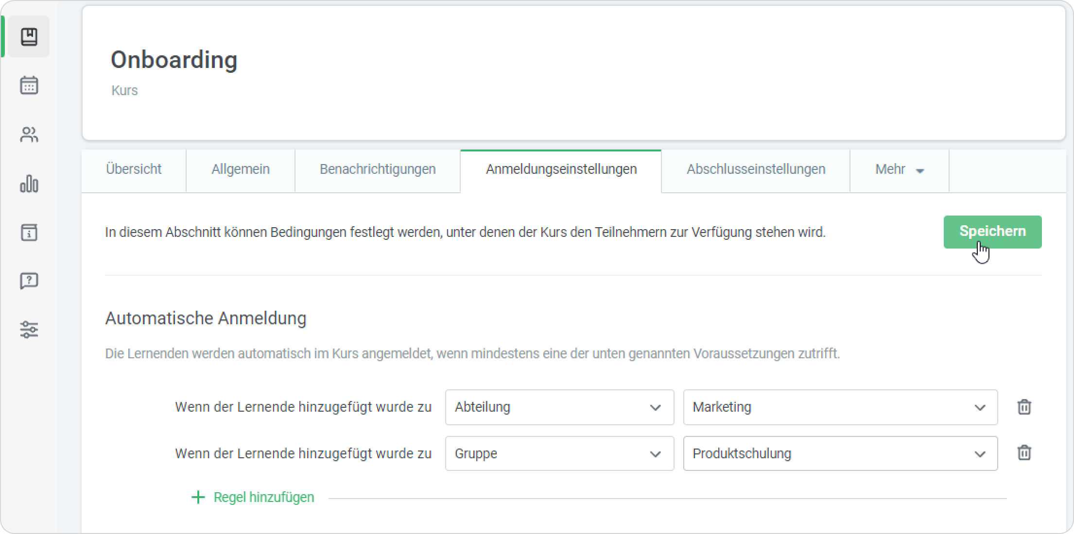Delete the Marketing rule with trash icon
Screen dimensions: 1074x534
[1024, 407]
